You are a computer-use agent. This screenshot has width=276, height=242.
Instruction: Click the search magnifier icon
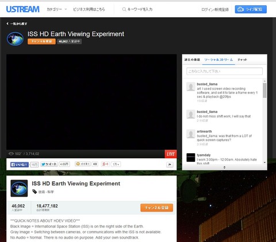(x=124, y=9)
